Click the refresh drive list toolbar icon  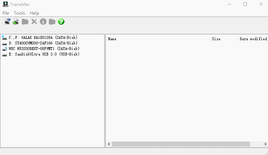coord(7,21)
